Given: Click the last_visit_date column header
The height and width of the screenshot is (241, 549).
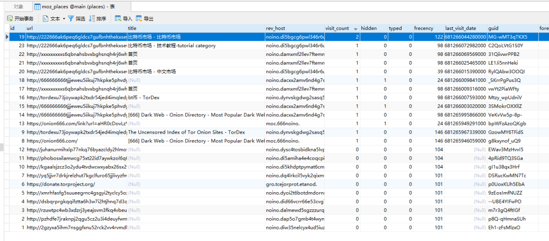Looking at the screenshot, I should coord(465,28).
